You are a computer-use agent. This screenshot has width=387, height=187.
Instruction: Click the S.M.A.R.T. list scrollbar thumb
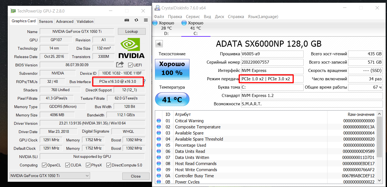click(x=380, y=137)
